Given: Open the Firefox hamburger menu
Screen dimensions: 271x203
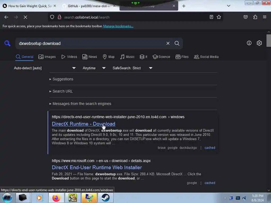Looking at the screenshot, I should point(264,17).
